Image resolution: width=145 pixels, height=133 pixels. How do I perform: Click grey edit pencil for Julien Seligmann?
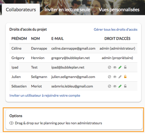pos(120,77)
